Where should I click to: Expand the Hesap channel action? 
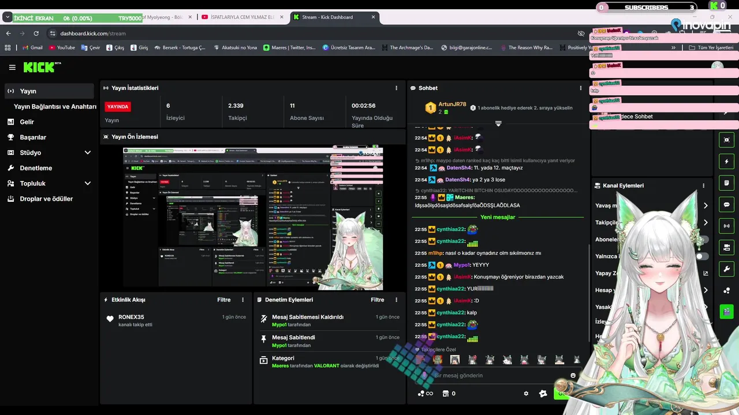(x=706, y=290)
